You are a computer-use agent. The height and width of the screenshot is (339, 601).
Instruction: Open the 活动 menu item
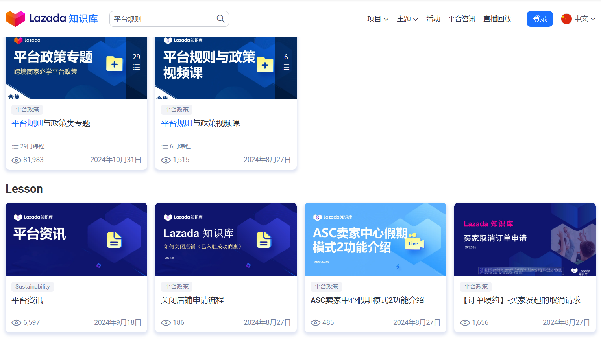(433, 19)
